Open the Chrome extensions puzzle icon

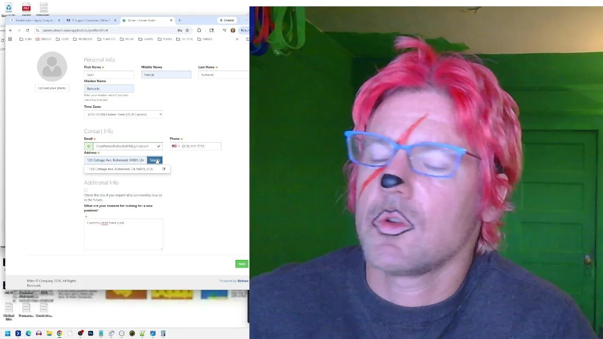199,30
